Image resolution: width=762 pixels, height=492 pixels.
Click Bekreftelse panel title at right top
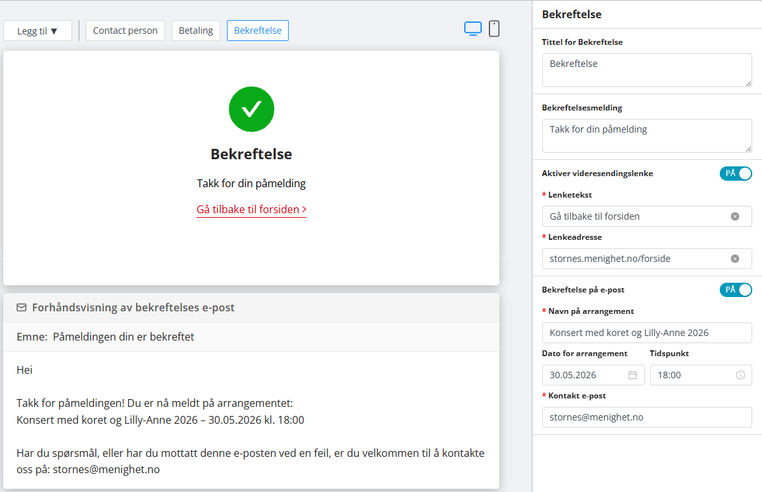571,14
